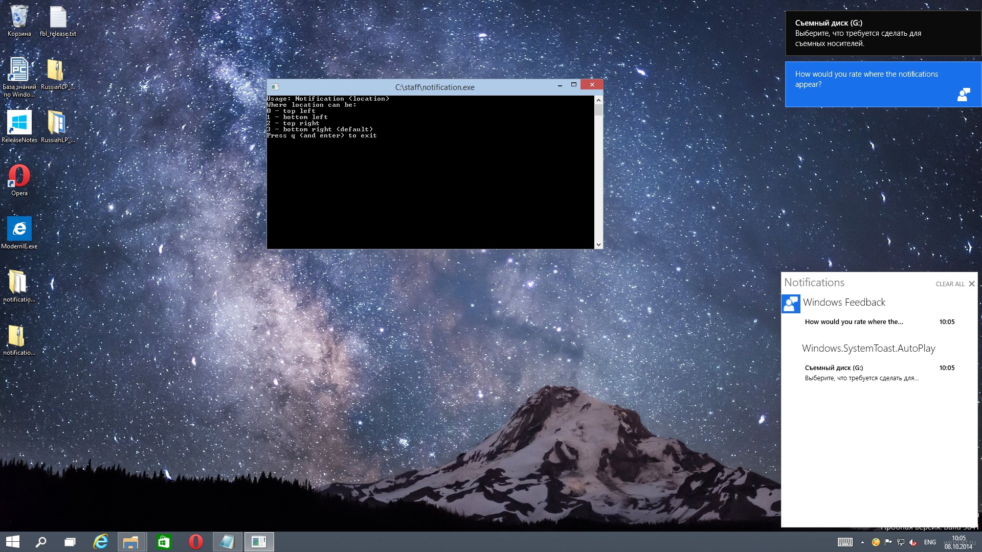Open ModernIE application from desktop

point(18,229)
